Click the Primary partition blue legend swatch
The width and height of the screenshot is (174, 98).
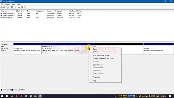12,90
